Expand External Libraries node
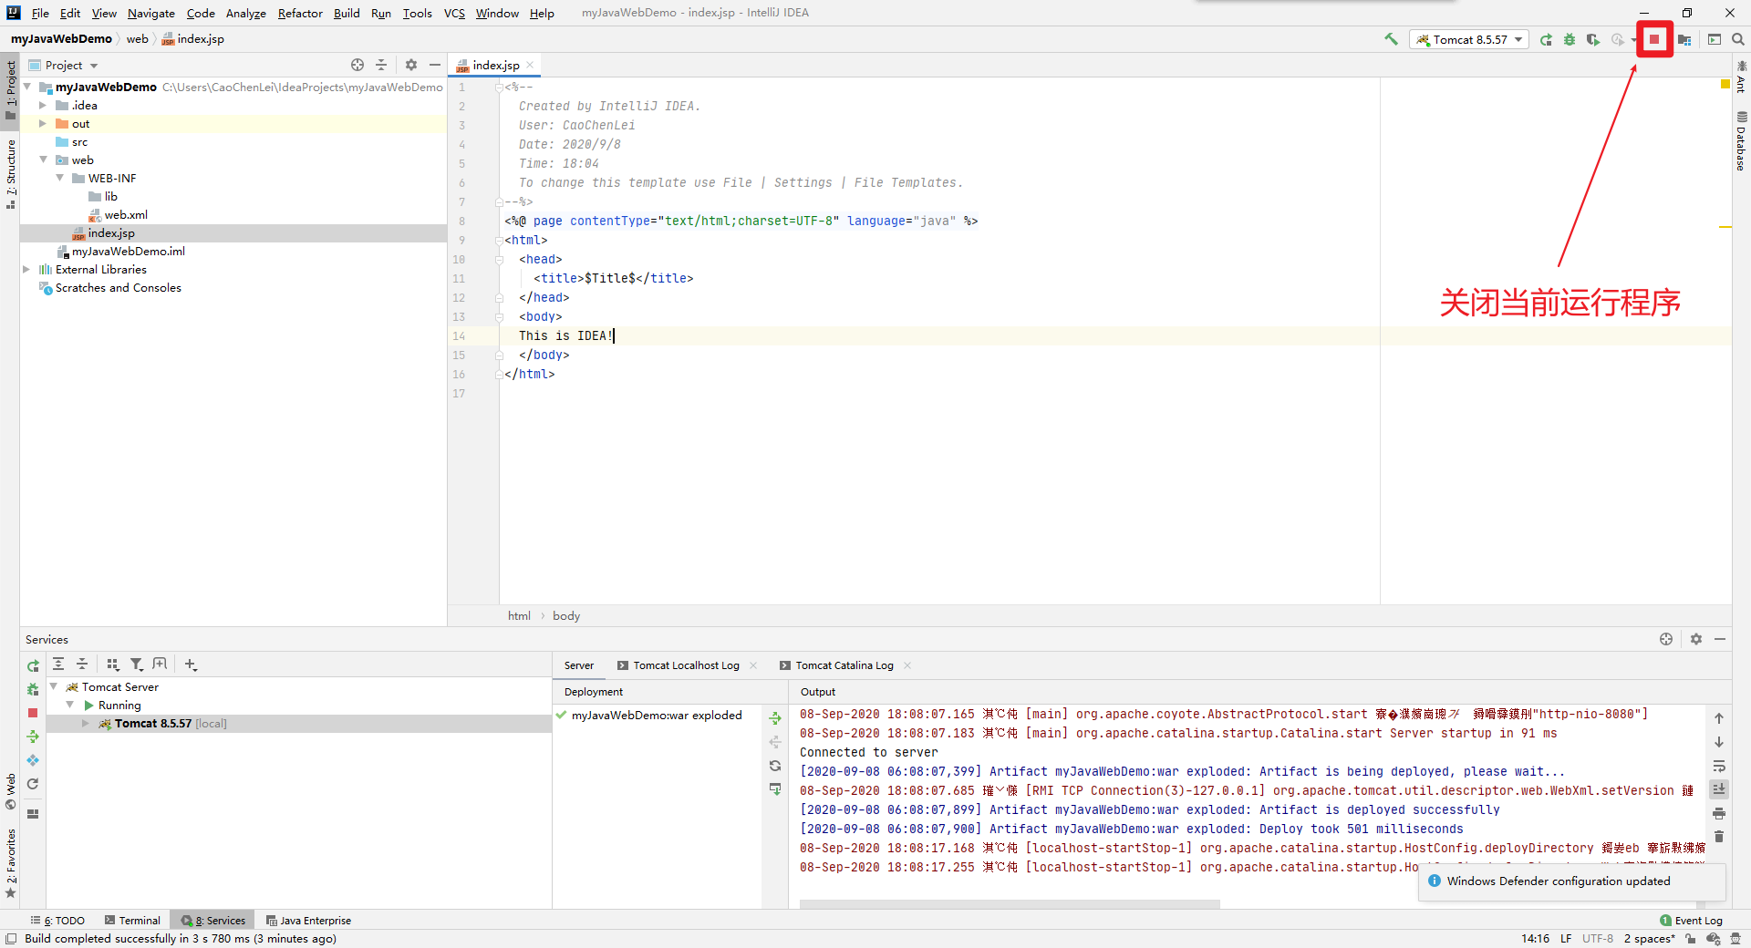Image resolution: width=1751 pixels, height=948 pixels. (26, 269)
